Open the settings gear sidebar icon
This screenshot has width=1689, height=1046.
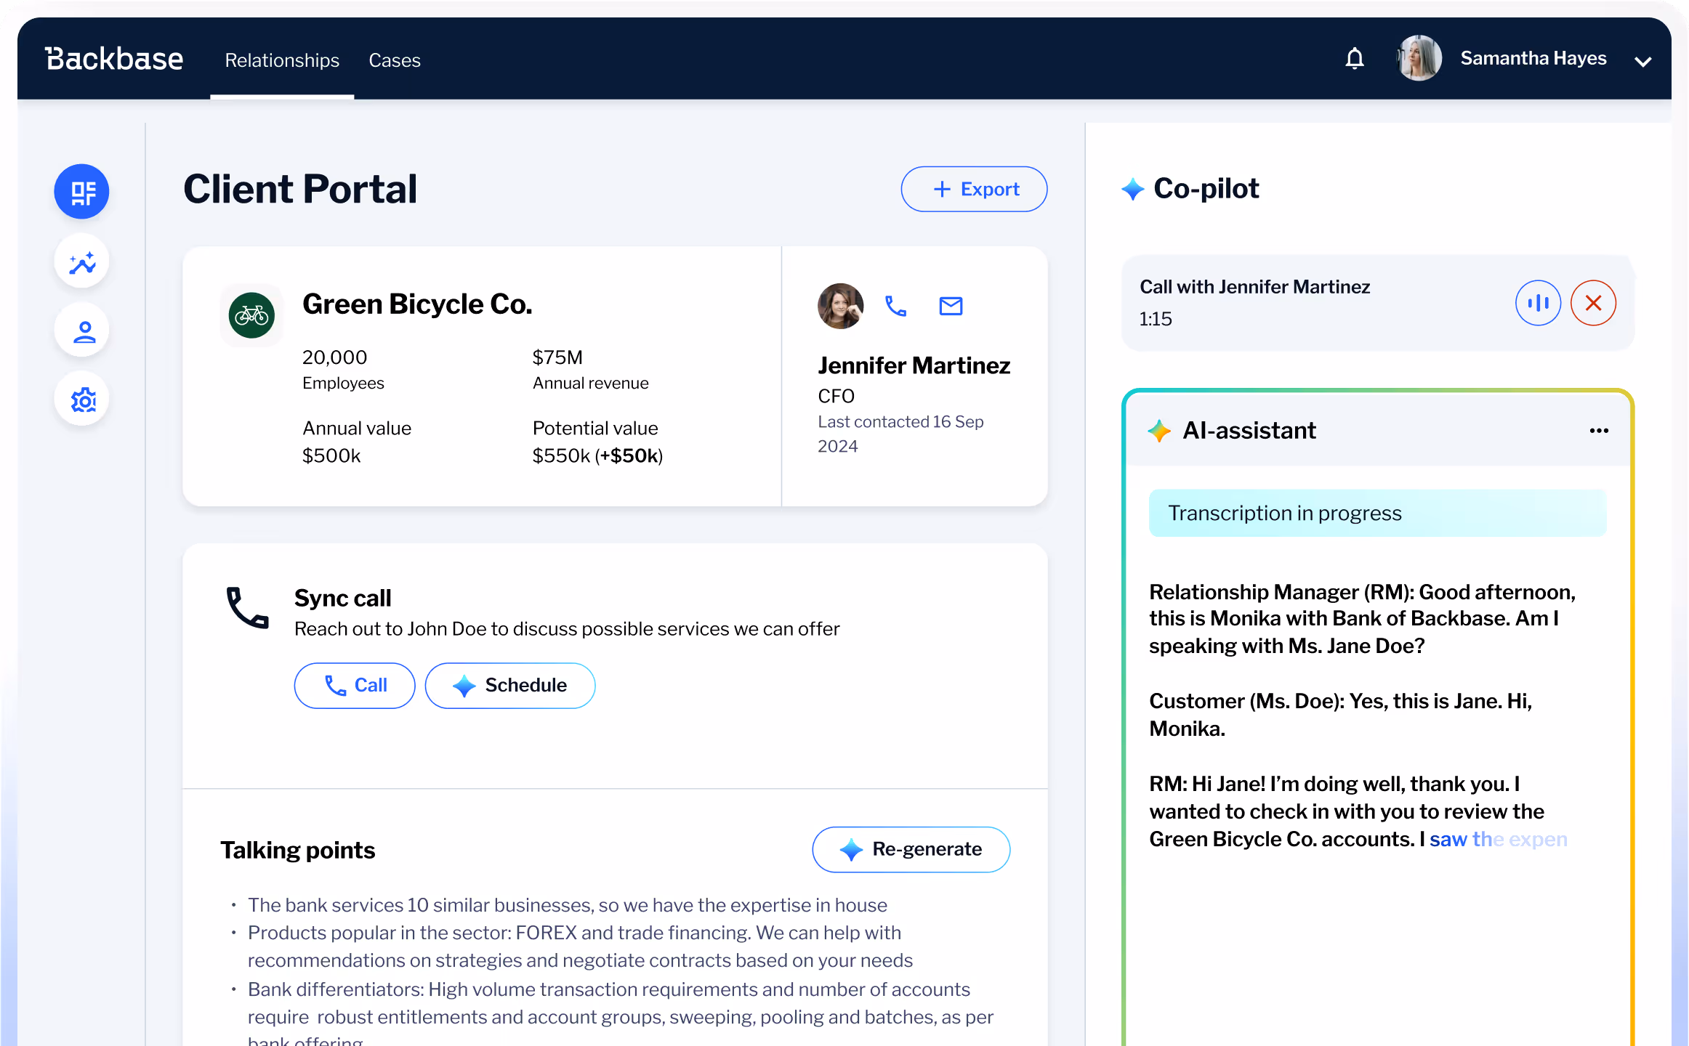82,400
